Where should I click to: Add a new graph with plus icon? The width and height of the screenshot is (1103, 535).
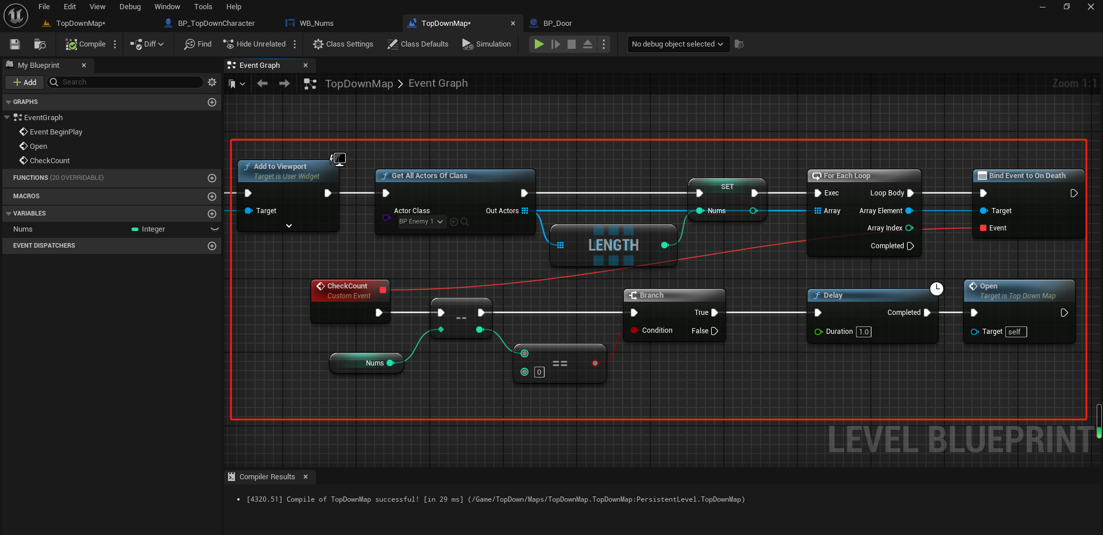point(212,102)
